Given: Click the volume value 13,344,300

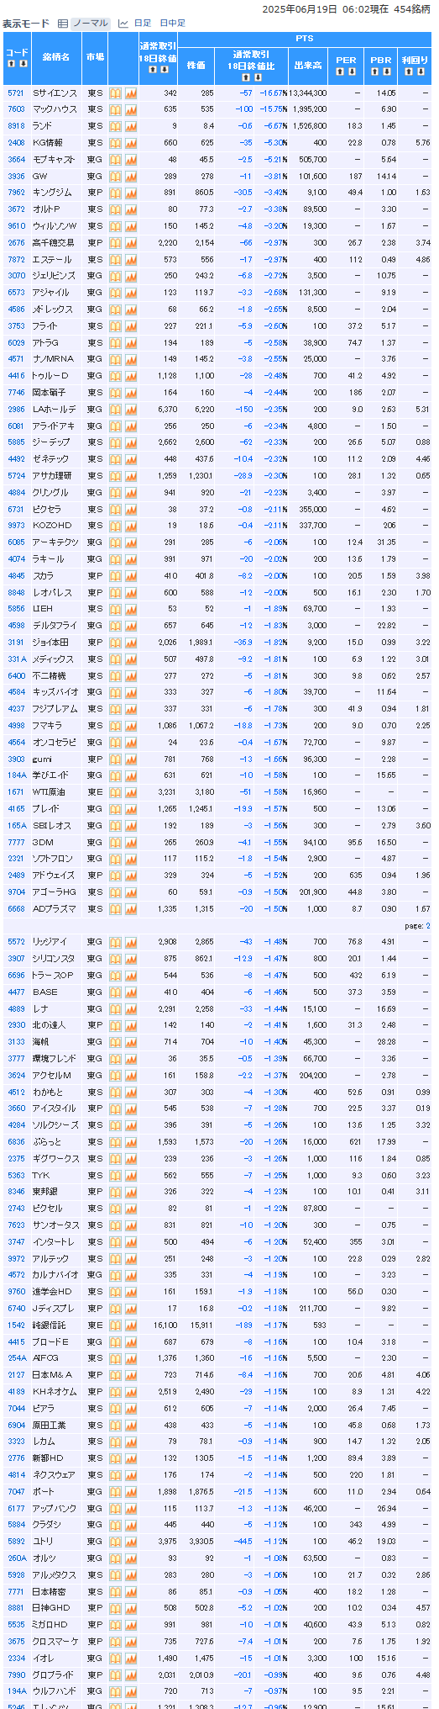Looking at the screenshot, I should [307, 93].
